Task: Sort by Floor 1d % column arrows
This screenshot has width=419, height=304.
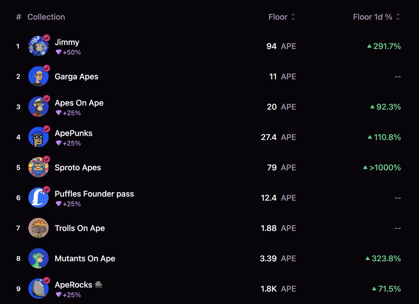Action: coord(398,17)
